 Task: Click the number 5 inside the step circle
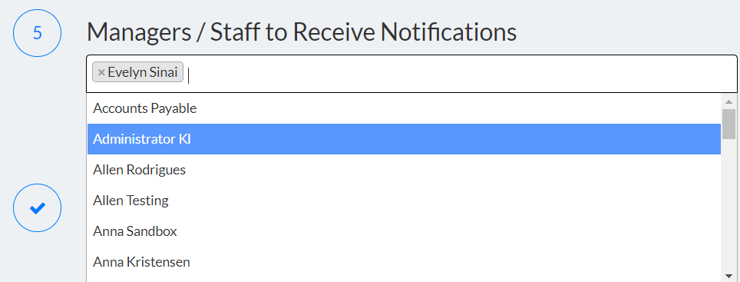38,33
